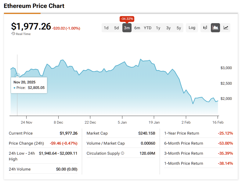Screen dimensions: 242x183
Task: Switch to candlestick chart view
Action: [x=205, y=28]
